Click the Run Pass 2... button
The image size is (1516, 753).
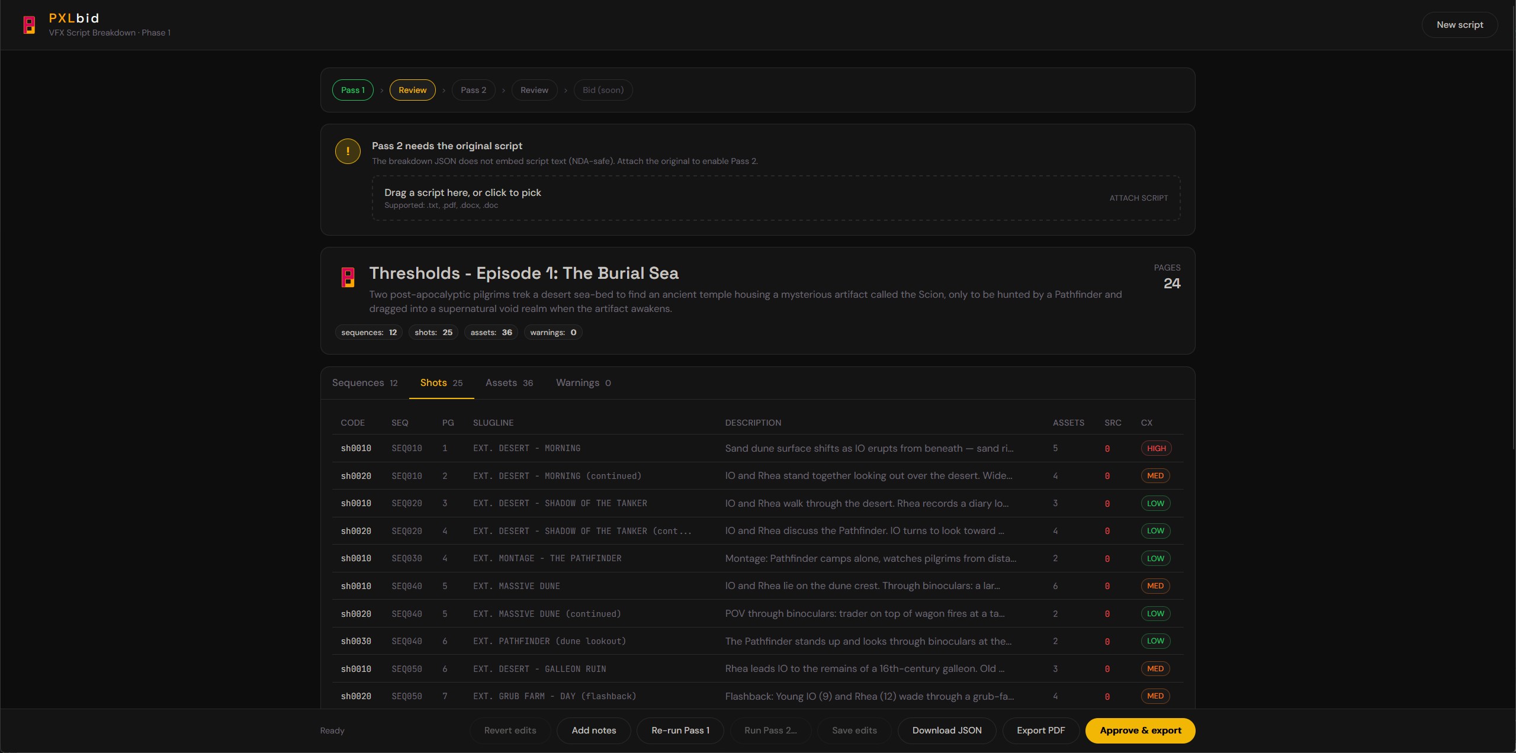(x=770, y=731)
